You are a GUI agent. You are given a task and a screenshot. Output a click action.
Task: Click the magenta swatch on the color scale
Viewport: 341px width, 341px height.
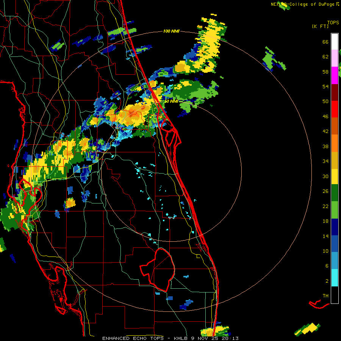[x=335, y=75]
